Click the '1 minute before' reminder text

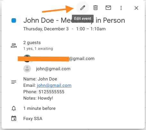pos(39,108)
